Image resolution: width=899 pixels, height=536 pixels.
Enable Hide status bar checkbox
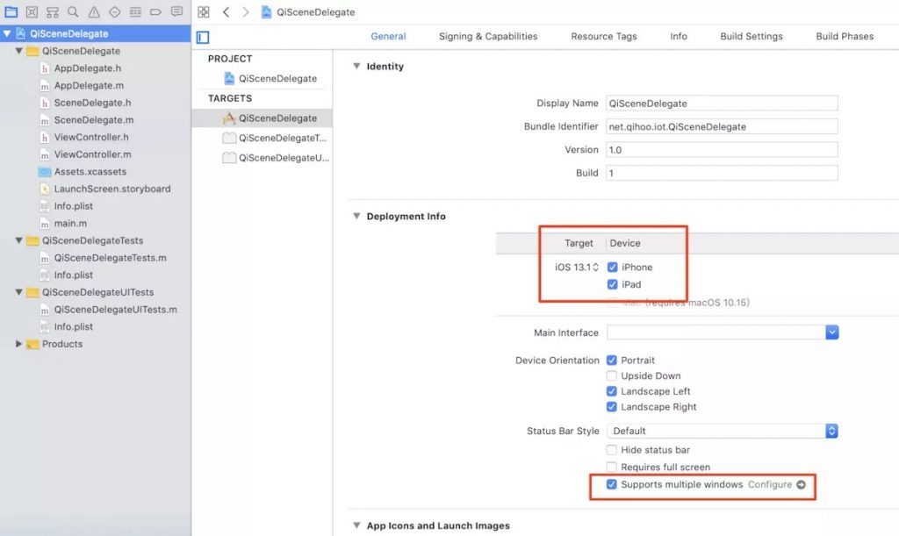pyautogui.click(x=612, y=449)
